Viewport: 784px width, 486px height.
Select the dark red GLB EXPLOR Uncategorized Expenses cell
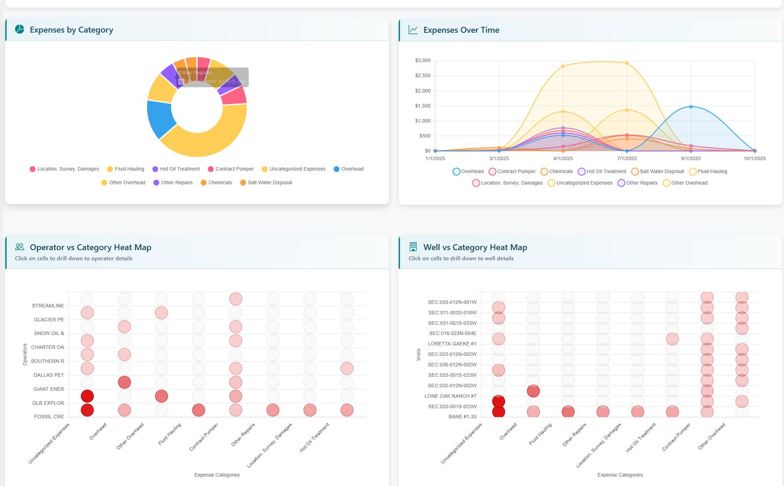point(87,396)
